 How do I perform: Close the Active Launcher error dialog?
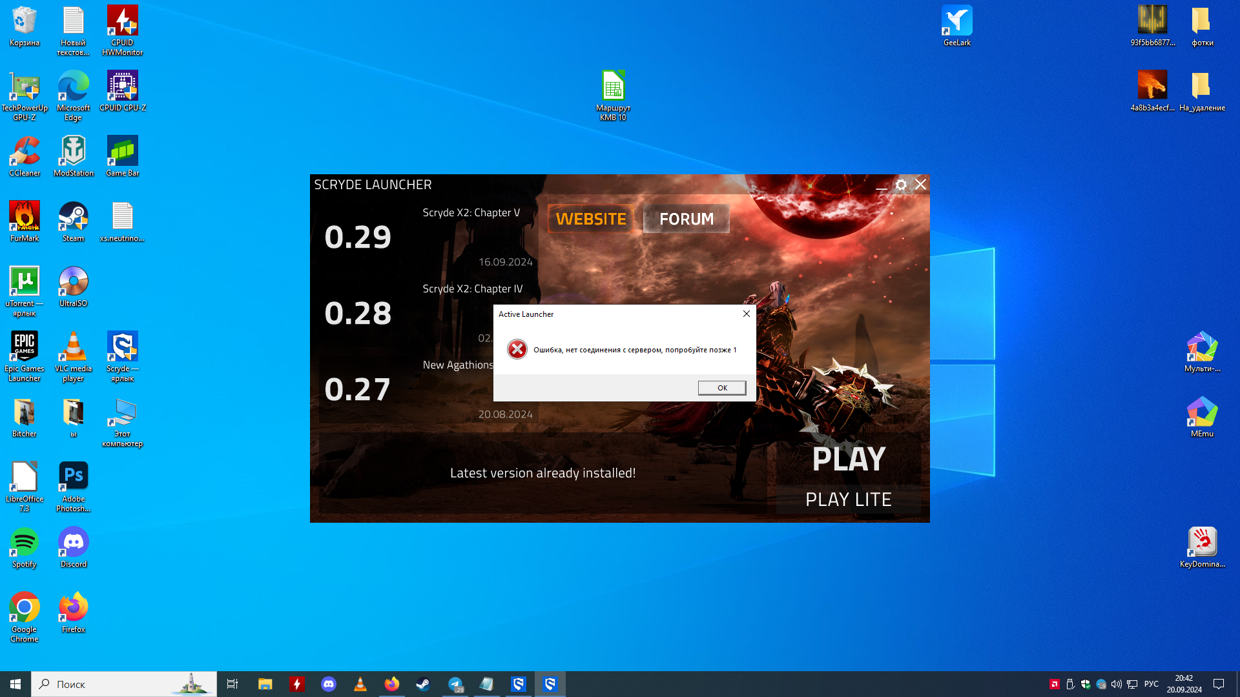click(x=746, y=314)
